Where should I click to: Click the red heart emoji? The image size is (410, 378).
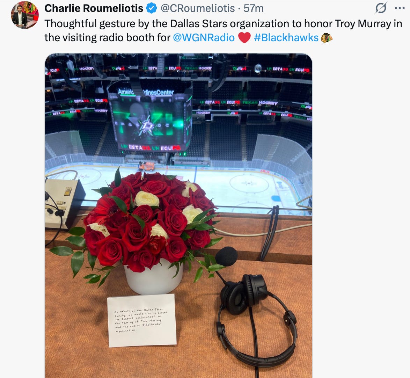244,38
